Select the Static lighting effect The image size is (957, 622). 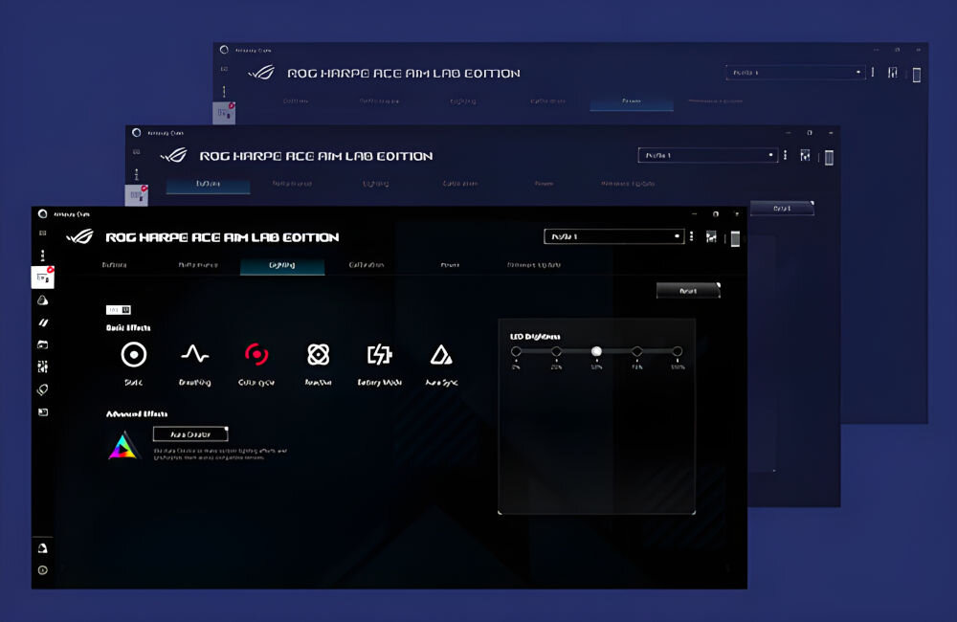click(x=134, y=355)
